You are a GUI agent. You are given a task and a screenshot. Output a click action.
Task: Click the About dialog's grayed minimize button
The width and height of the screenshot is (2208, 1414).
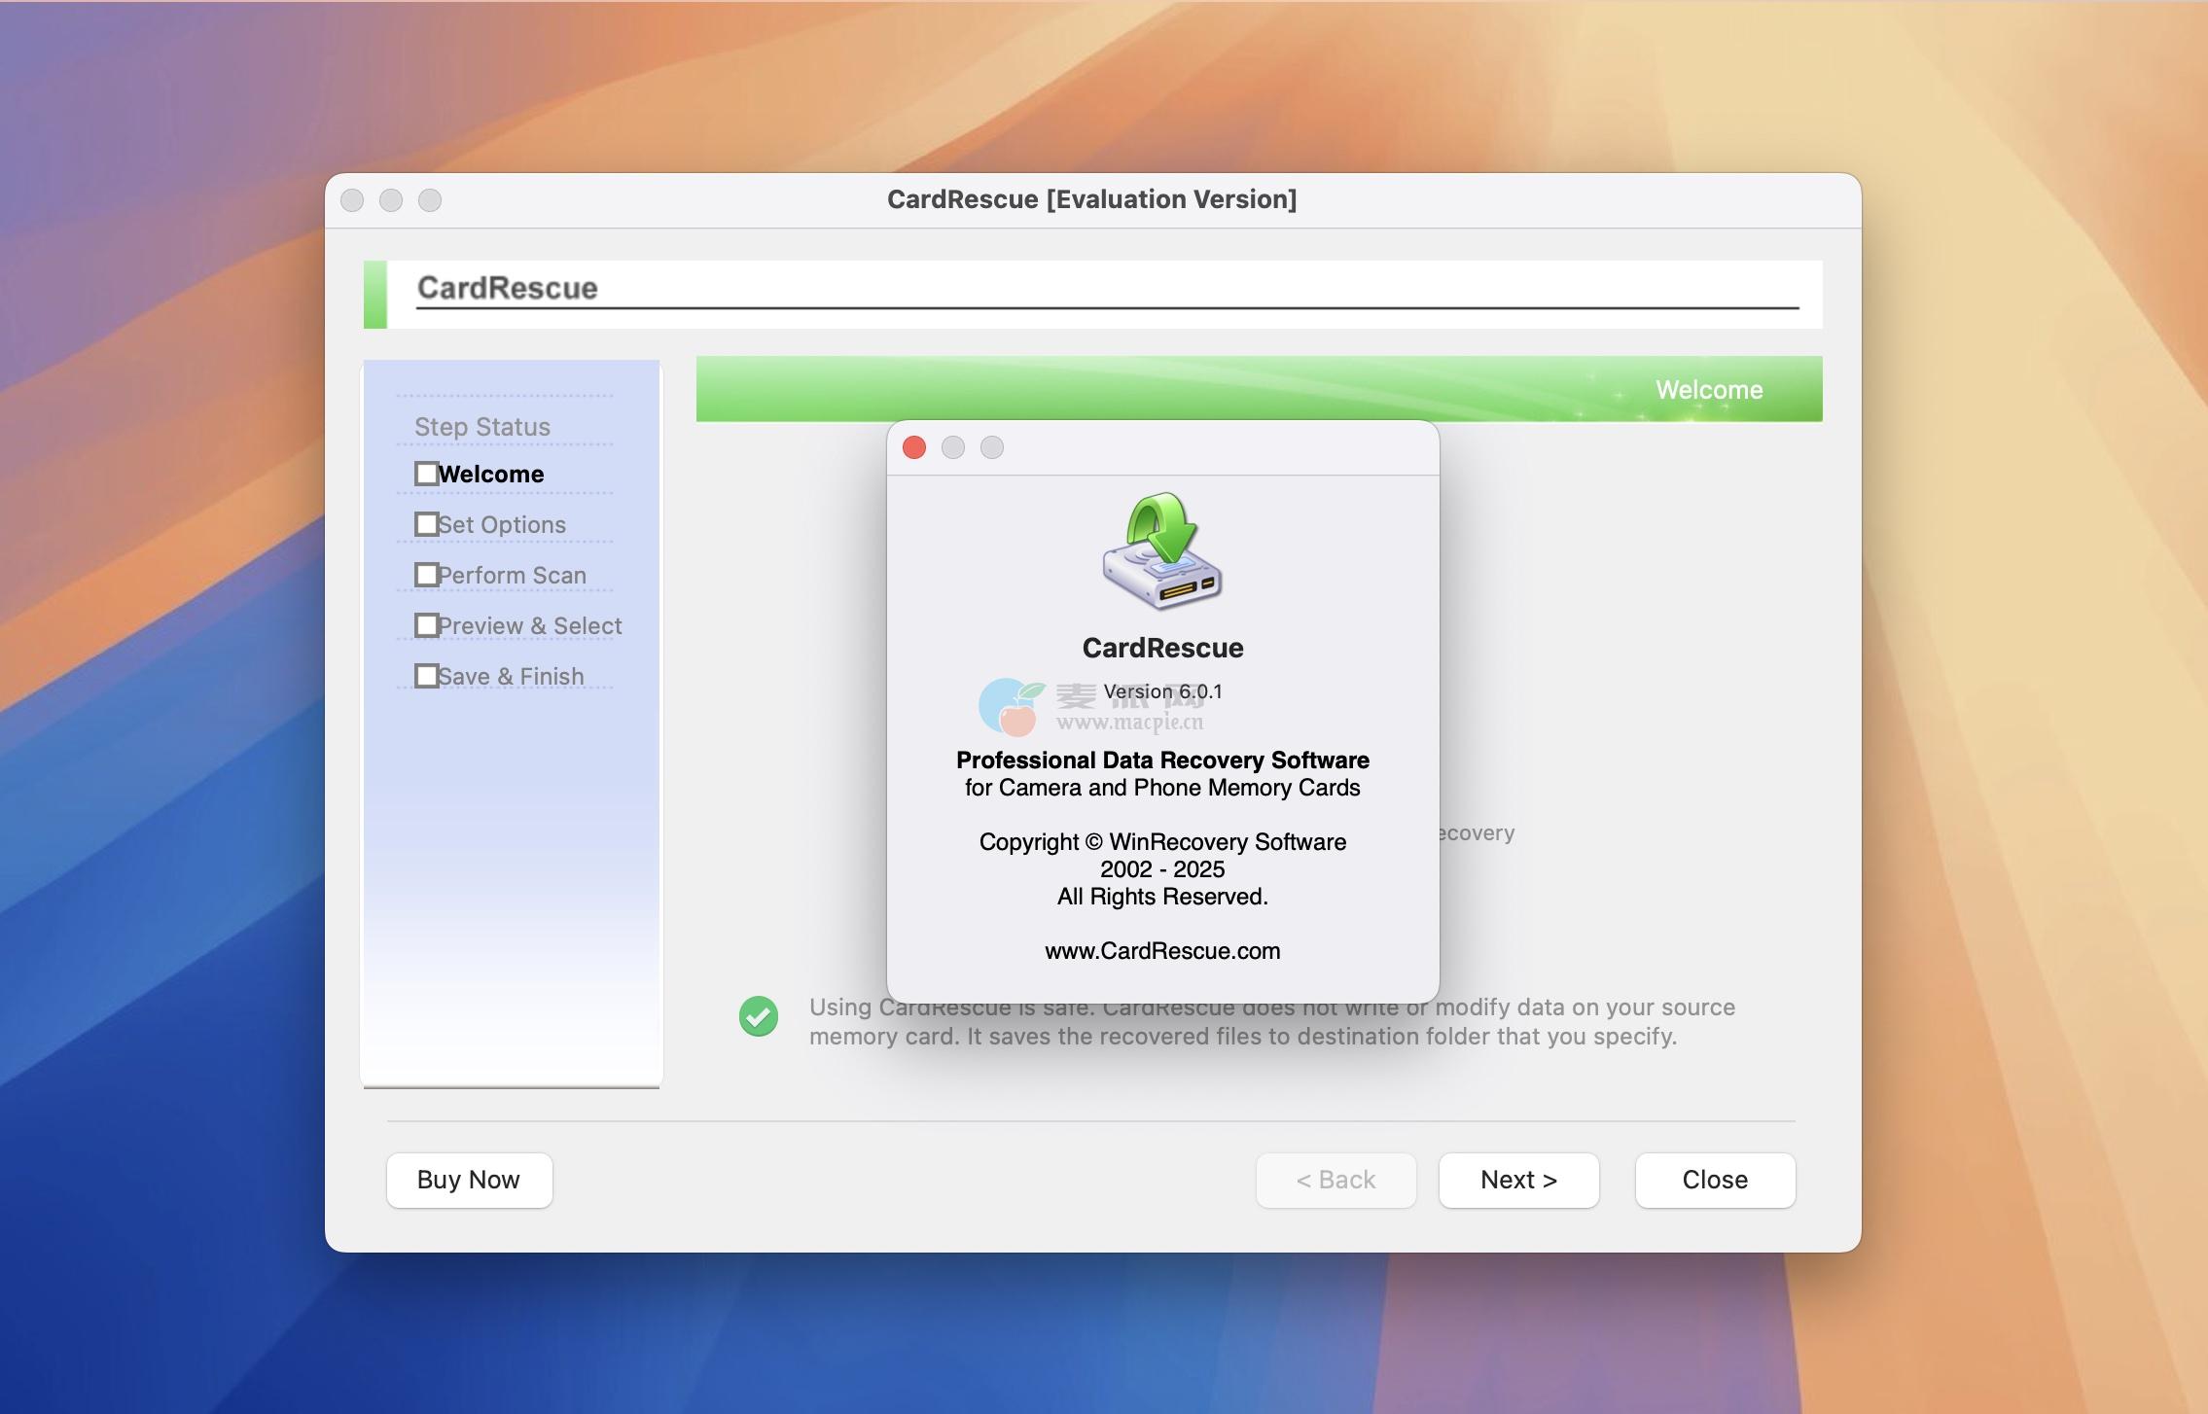point(953,447)
